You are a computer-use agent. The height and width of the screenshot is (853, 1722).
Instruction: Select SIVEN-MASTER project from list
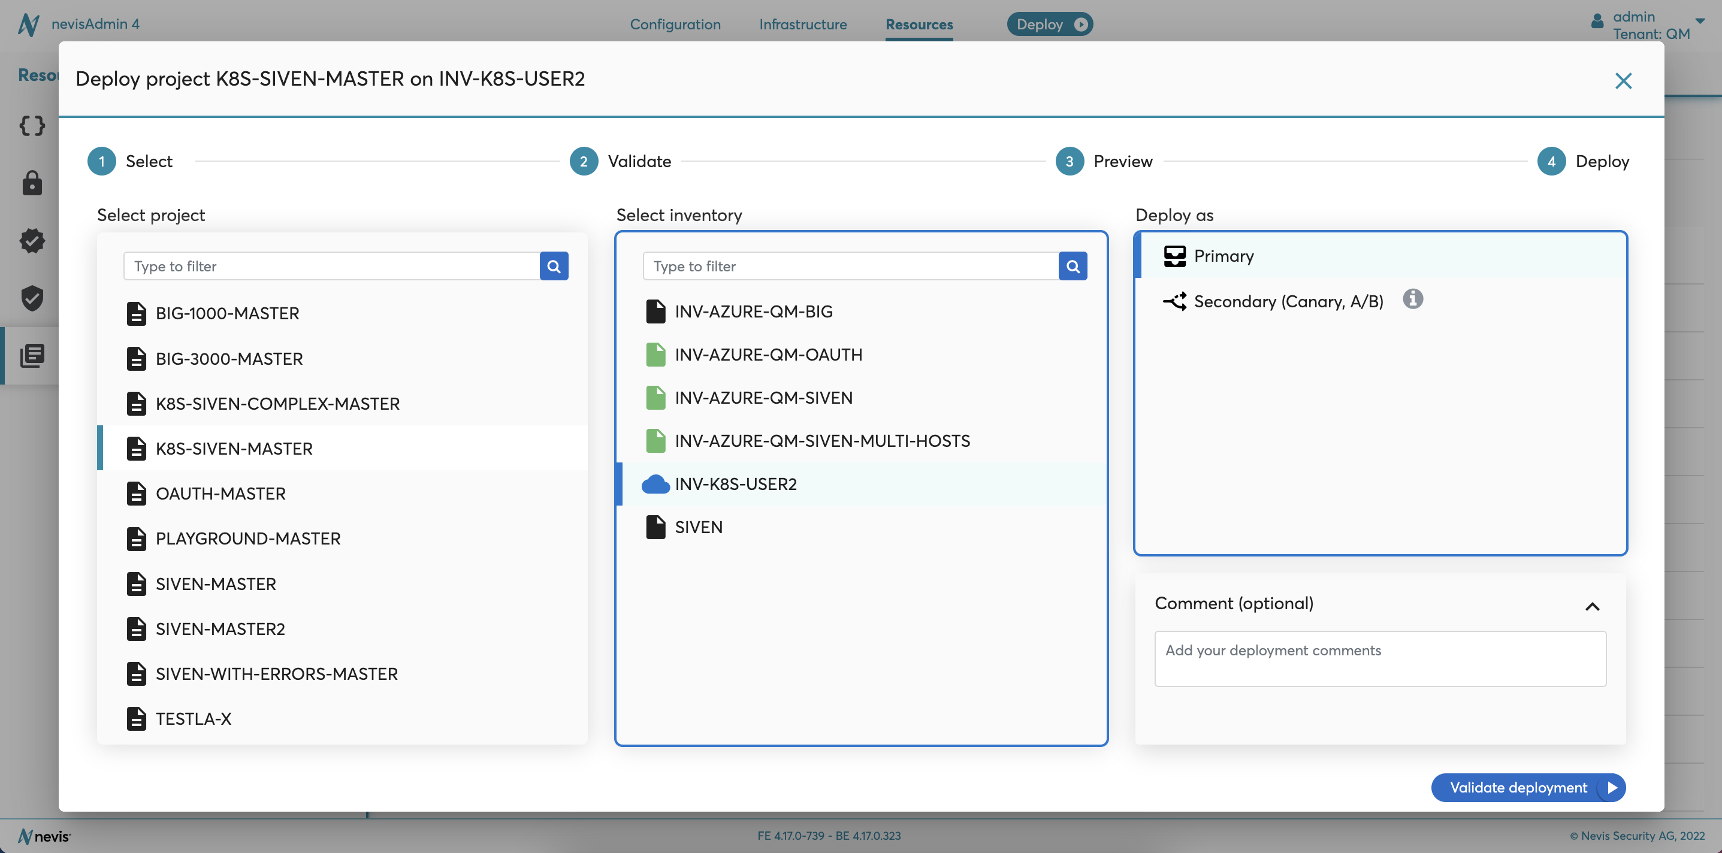(x=215, y=583)
